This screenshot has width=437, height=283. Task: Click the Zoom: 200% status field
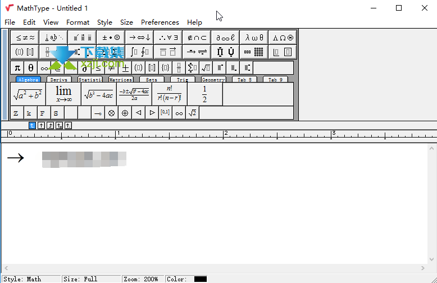click(x=143, y=279)
